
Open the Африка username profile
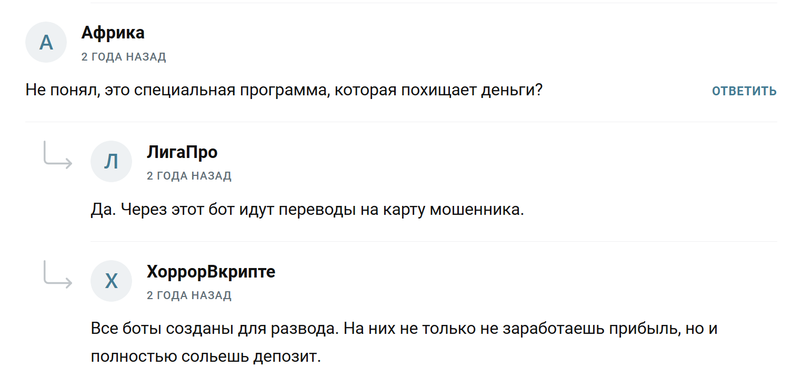(113, 33)
